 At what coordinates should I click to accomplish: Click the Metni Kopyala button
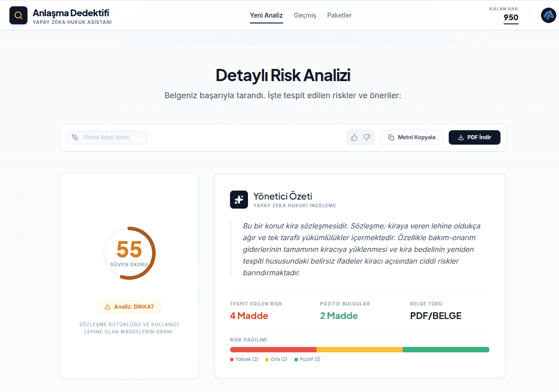tap(411, 137)
